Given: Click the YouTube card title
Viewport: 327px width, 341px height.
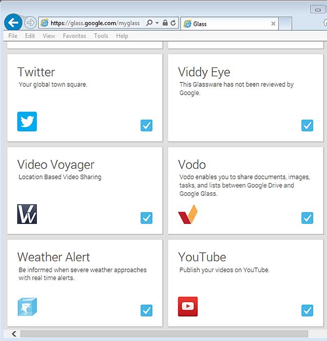Looking at the screenshot, I should point(202,257).
